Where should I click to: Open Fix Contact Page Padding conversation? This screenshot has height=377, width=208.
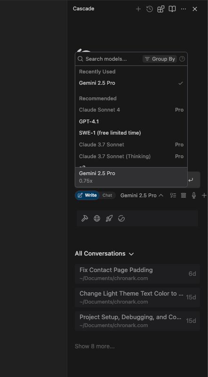coord(137,274)
